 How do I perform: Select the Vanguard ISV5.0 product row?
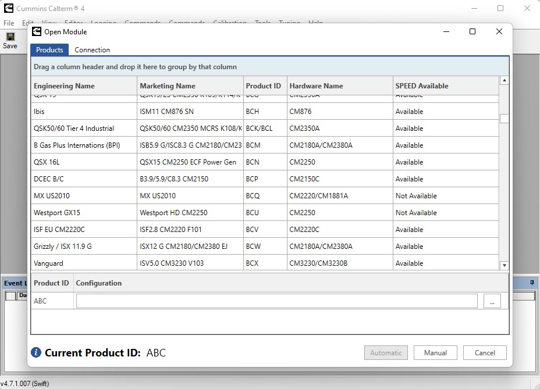coord(265,263)
